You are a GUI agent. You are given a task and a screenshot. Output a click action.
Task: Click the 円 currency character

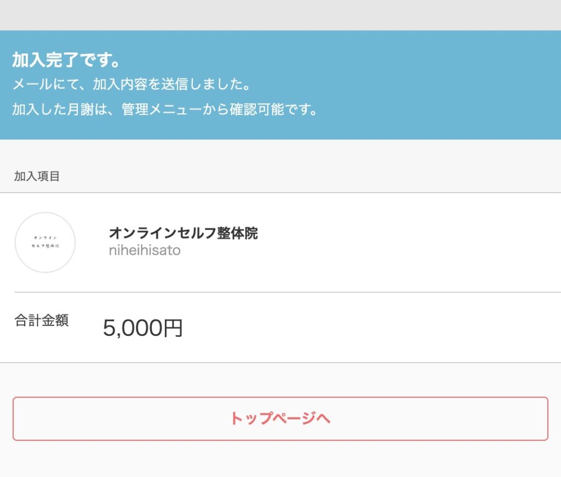point(173,328)
